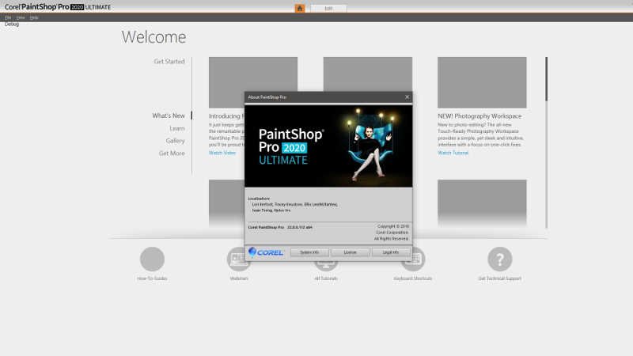The image size is (633, 356).
Task: Open the File menu
Action: point(8,17)
